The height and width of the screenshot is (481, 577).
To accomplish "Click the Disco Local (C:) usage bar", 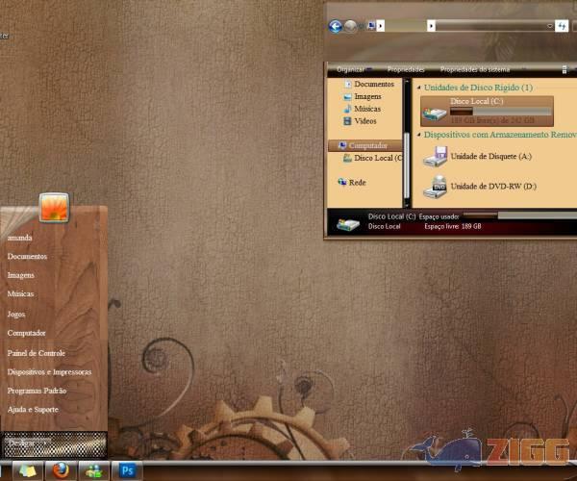I will tap(500, 111).
